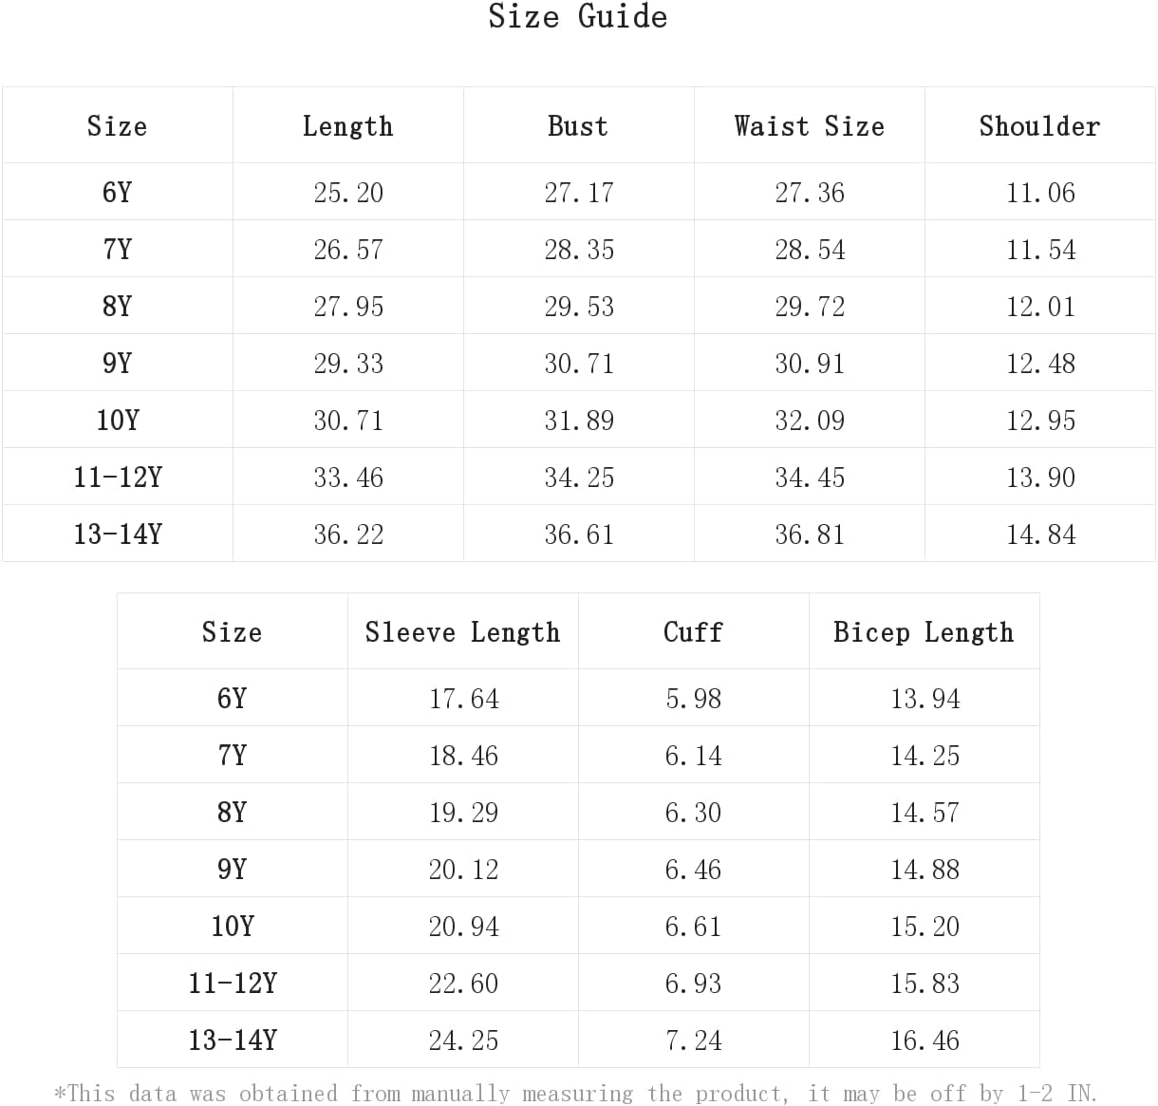
Task: Select the Length column header
Action: (347, 126)
